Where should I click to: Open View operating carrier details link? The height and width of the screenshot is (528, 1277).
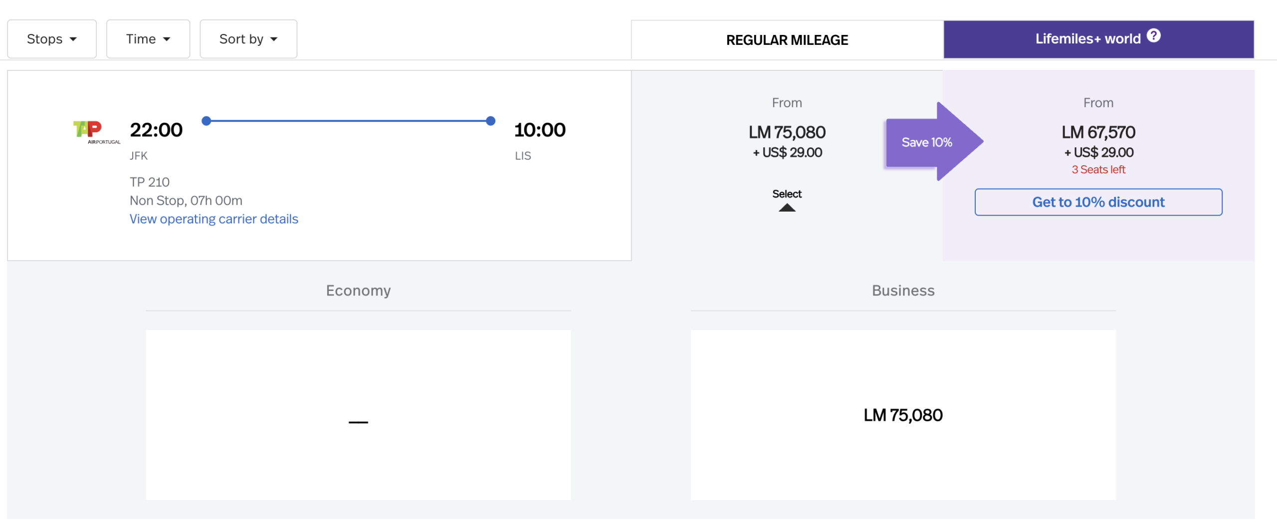pos(214,219)
